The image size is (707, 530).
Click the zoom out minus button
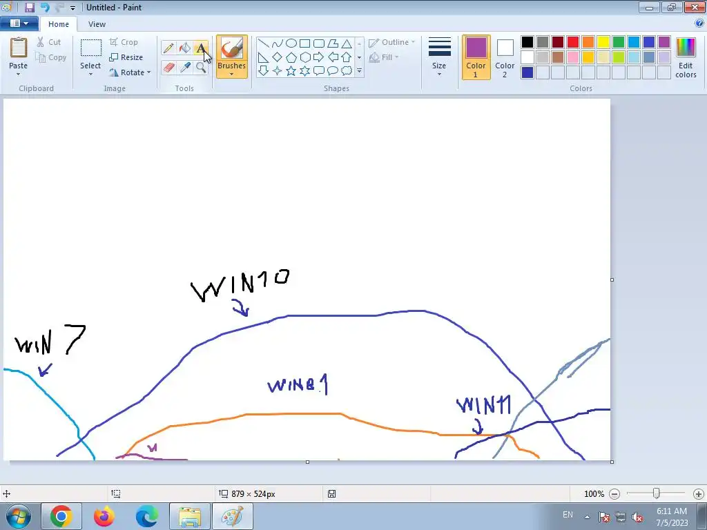coord(614,494)
